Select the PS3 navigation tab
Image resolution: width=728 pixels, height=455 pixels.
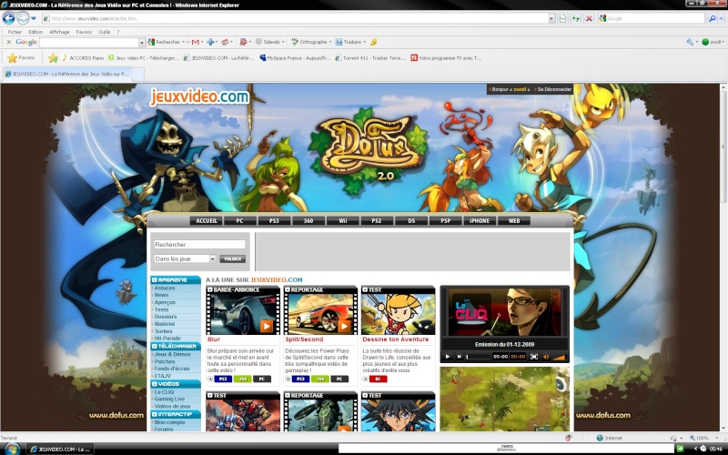point(274,221)
